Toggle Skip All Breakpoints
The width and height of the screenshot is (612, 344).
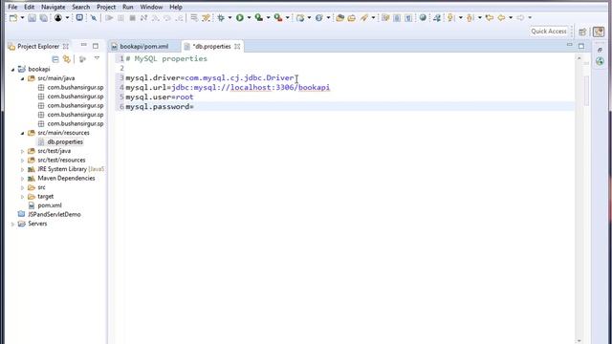coord(94,18)
